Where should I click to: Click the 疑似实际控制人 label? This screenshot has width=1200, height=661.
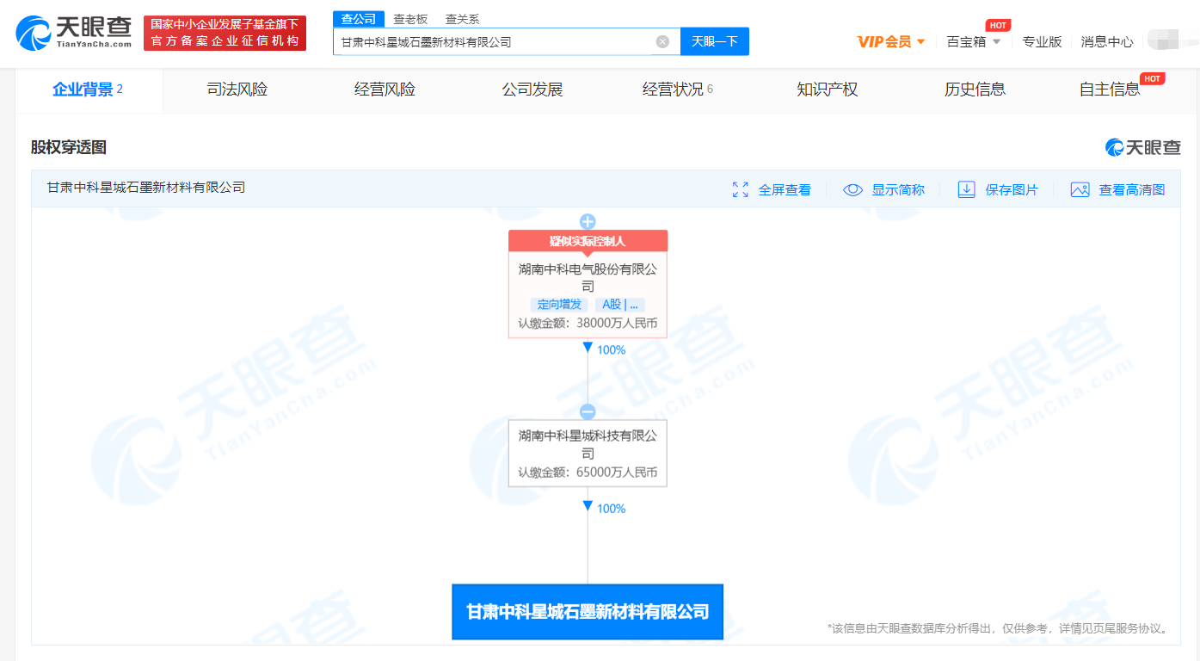pos(588,241)
